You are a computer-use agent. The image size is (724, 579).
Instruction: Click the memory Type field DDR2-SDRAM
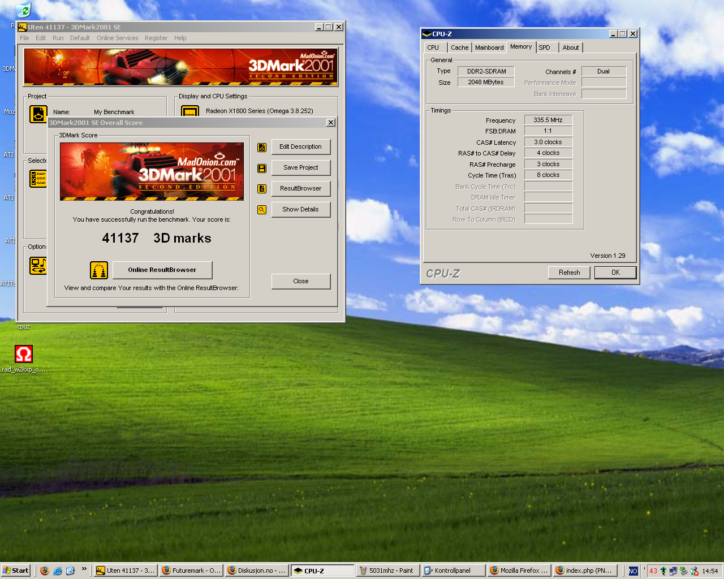(x=486, y=71)
